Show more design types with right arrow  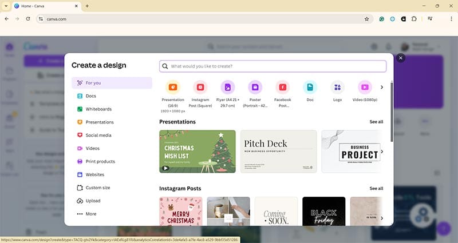(x=381, y=87)
